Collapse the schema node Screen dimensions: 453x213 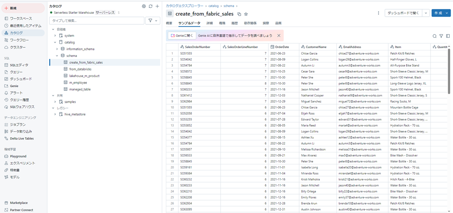point(57,56)
